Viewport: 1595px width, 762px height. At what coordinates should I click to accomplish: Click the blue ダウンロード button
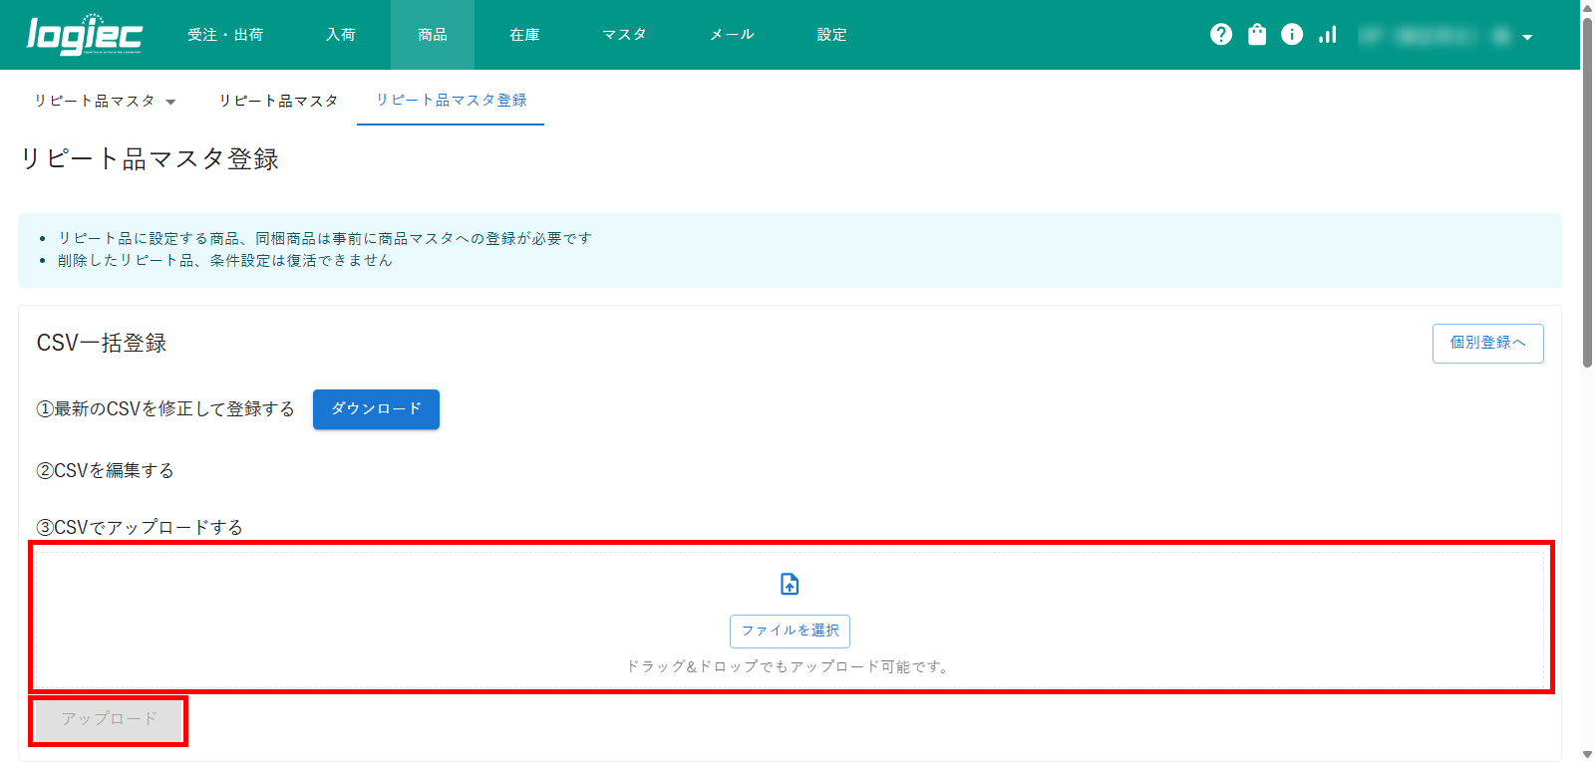376,409
